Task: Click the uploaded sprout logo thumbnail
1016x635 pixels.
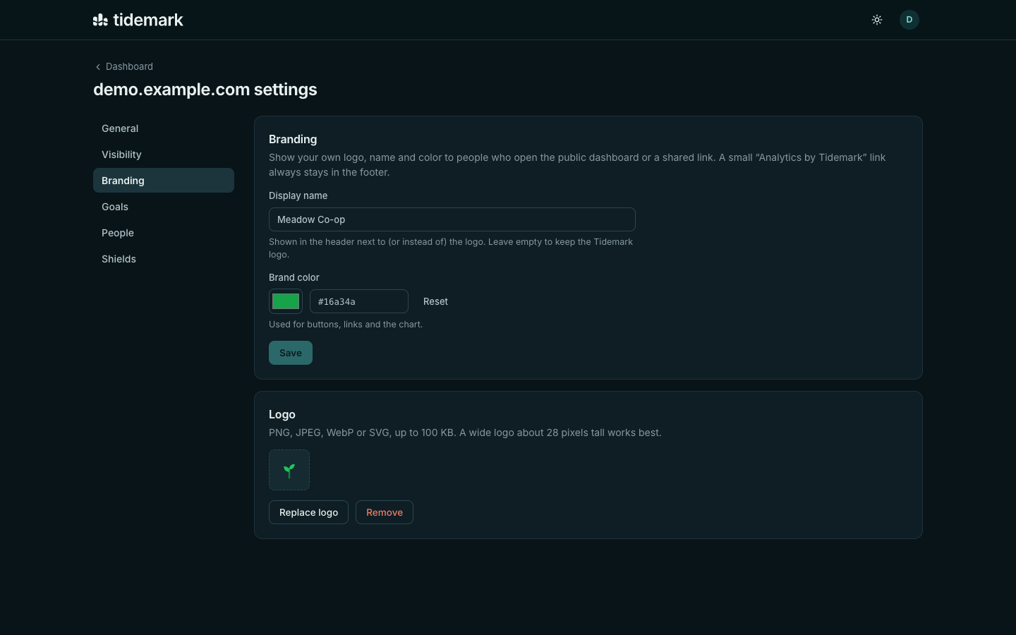Action: 289,470
